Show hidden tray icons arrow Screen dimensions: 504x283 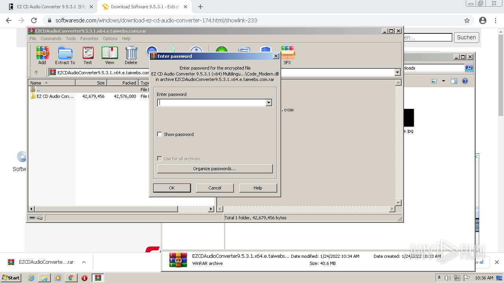point(439,278)
